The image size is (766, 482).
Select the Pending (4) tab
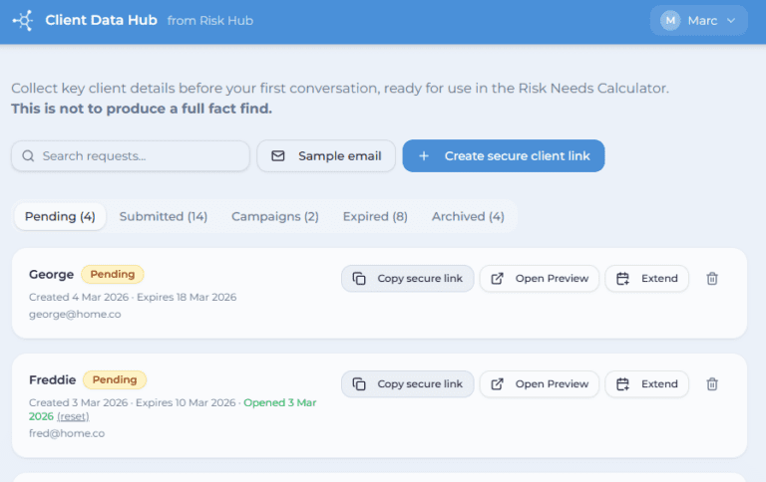[x=60, y=216]
